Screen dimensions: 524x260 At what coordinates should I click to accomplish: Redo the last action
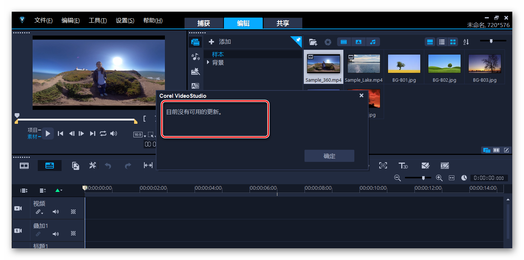(x=128, y=166)
